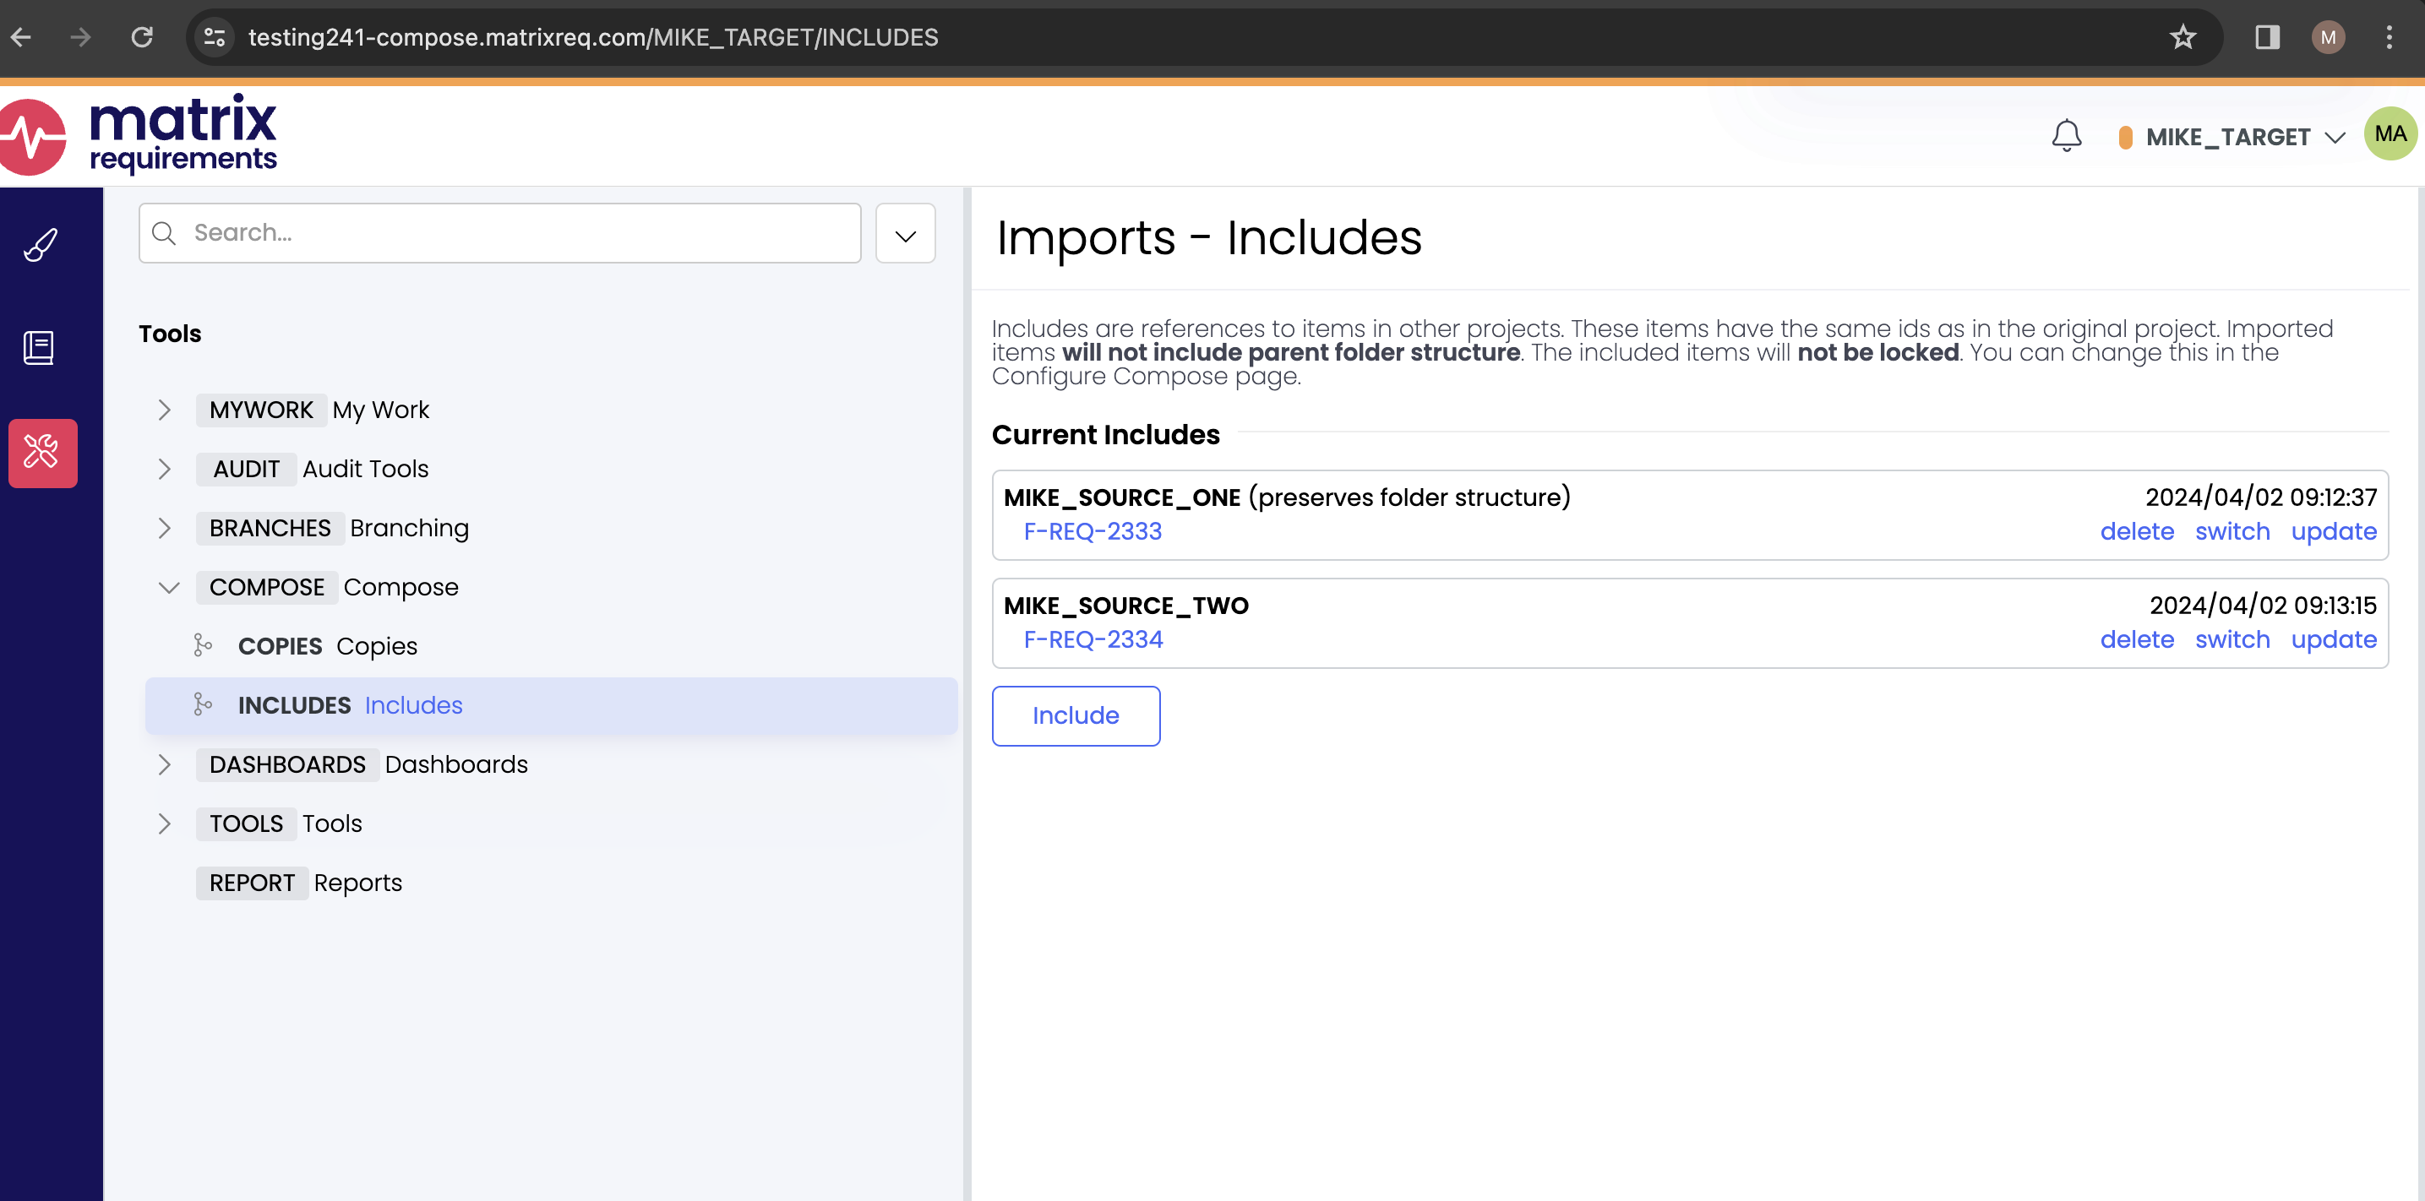Open the MA user avatar menu
2425x1201 pixels.
click(x=2391, y=133)
